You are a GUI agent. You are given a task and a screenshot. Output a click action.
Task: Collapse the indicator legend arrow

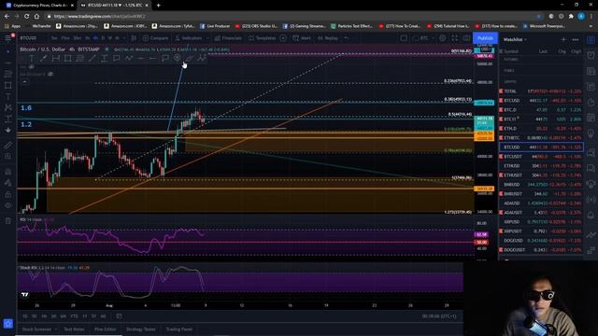24,81
